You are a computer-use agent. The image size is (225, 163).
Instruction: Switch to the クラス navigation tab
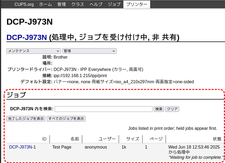(78, 4)
